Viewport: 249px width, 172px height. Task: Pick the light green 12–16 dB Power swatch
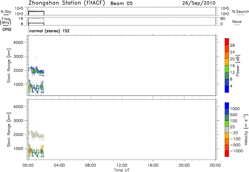[227, 69]
